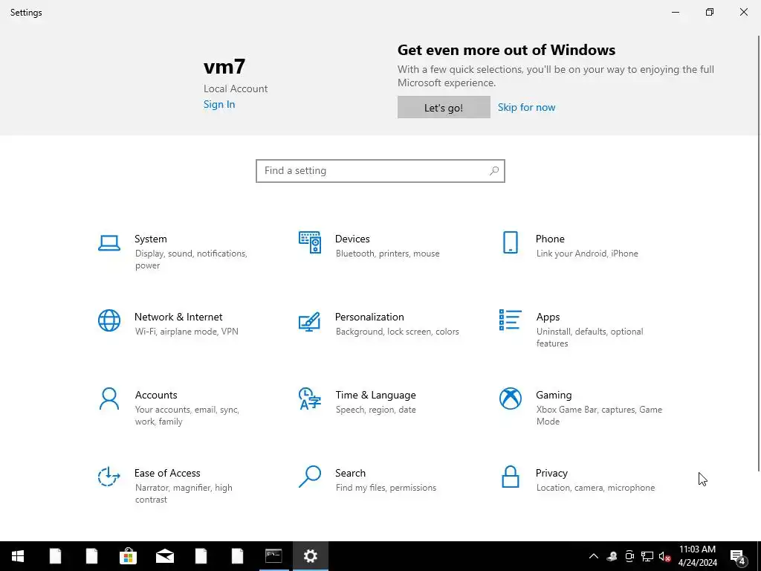Click 'Uninstall, defaults, optional features' description

589,338
